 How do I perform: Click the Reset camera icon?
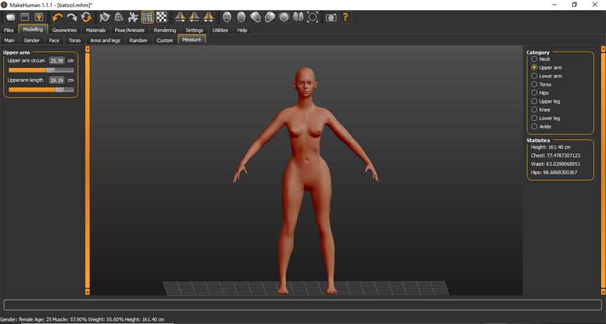313,17
